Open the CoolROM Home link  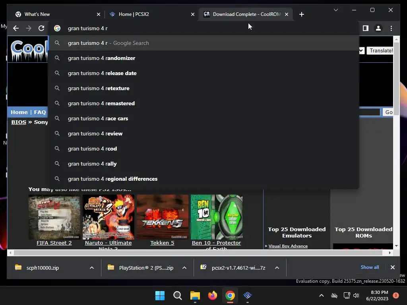pos(19,112)
